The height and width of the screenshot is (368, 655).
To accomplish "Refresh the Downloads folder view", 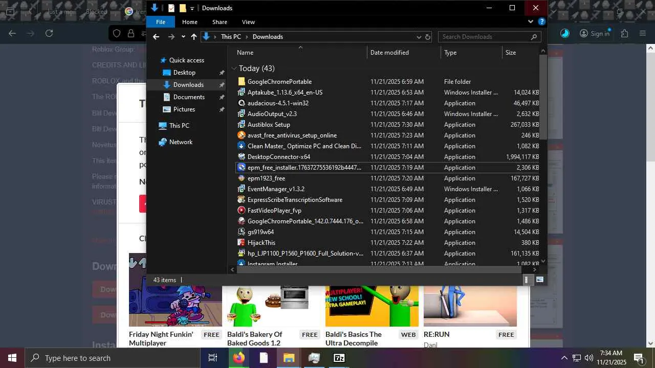I will [x=428, y=37].
